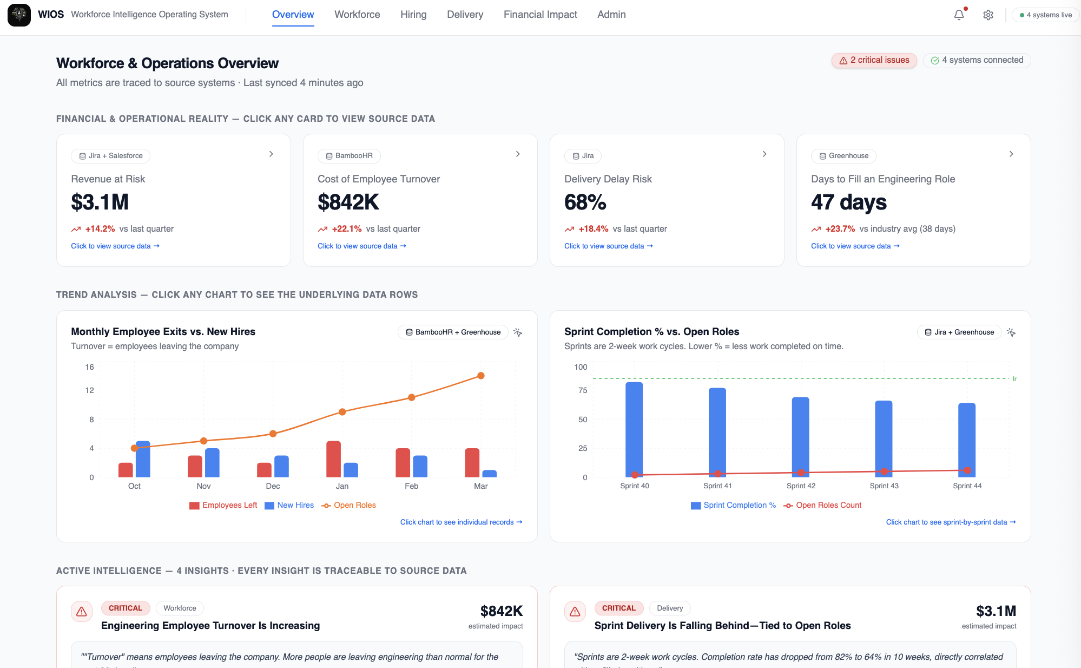The height and width of the screenshot is (668, 1081).
Task: Click the Sprint 42 completion bar
Action: click(801, 437)
